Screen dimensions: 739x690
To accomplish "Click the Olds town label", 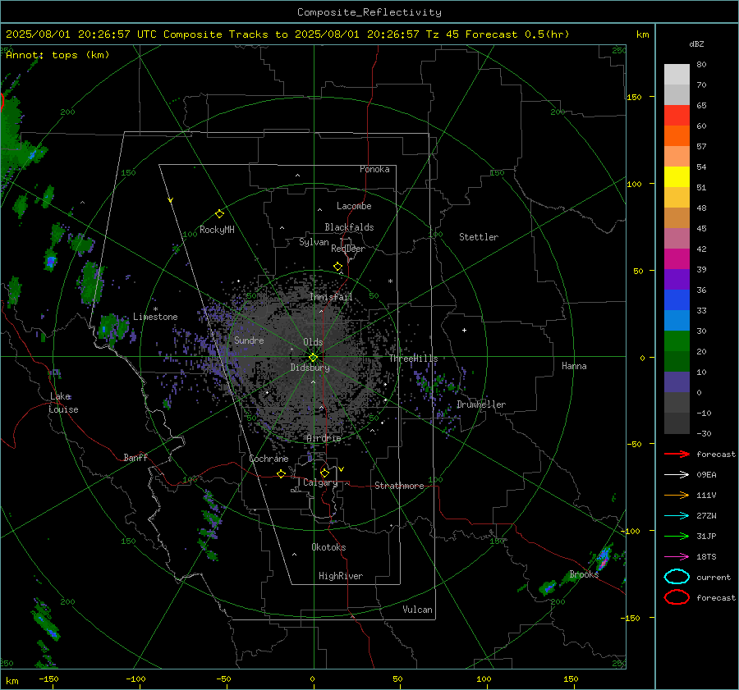I will coord(313,342).
